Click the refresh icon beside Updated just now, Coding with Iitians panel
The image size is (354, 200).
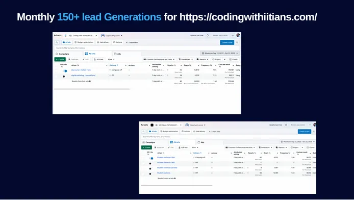(x=208, y=35)
